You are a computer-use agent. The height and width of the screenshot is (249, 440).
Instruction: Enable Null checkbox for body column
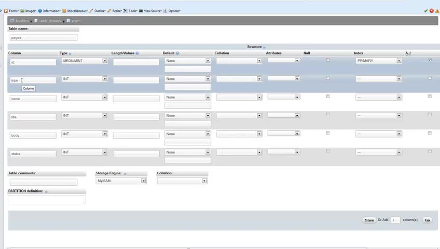click(x=328, y=133)
